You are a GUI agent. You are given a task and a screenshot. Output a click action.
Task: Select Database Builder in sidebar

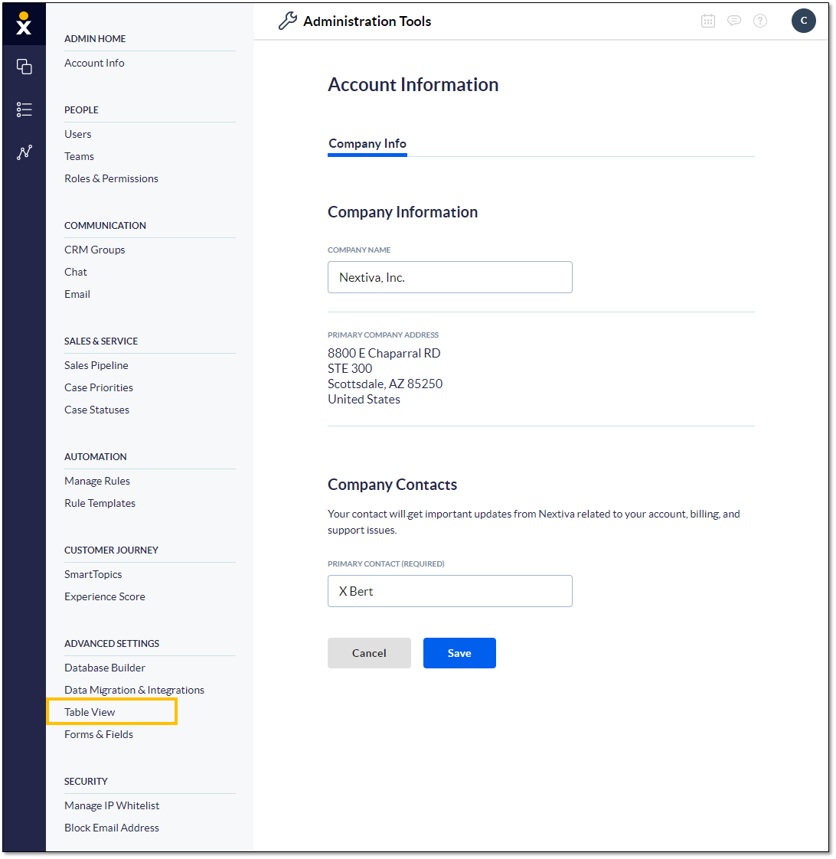pyautogui.click(x=105, y=668)
